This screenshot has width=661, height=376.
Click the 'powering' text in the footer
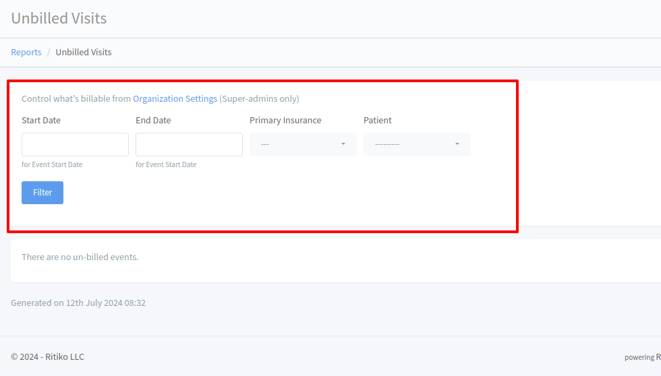pos(639,357)
